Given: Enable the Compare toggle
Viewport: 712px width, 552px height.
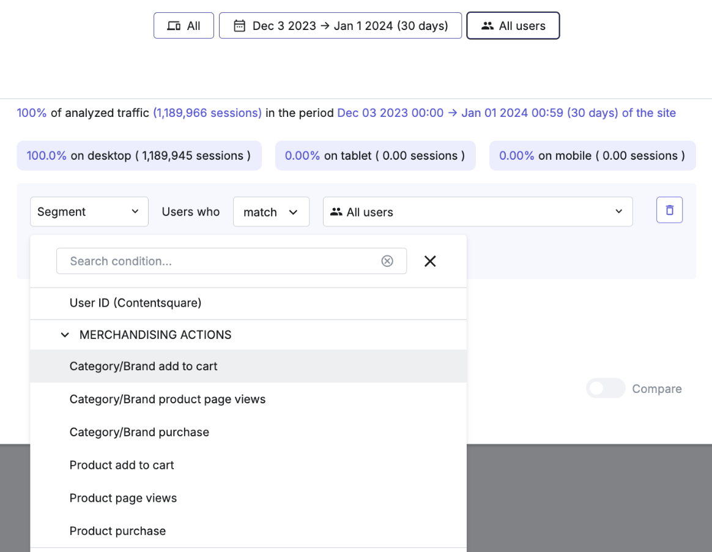Looking at the screenshot, I should click(605, 388).
